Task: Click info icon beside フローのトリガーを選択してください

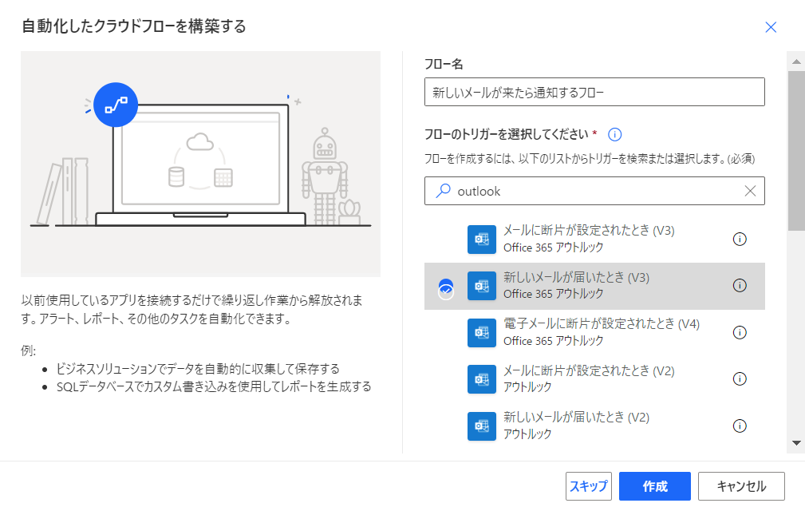Action: tap(614, 135)
